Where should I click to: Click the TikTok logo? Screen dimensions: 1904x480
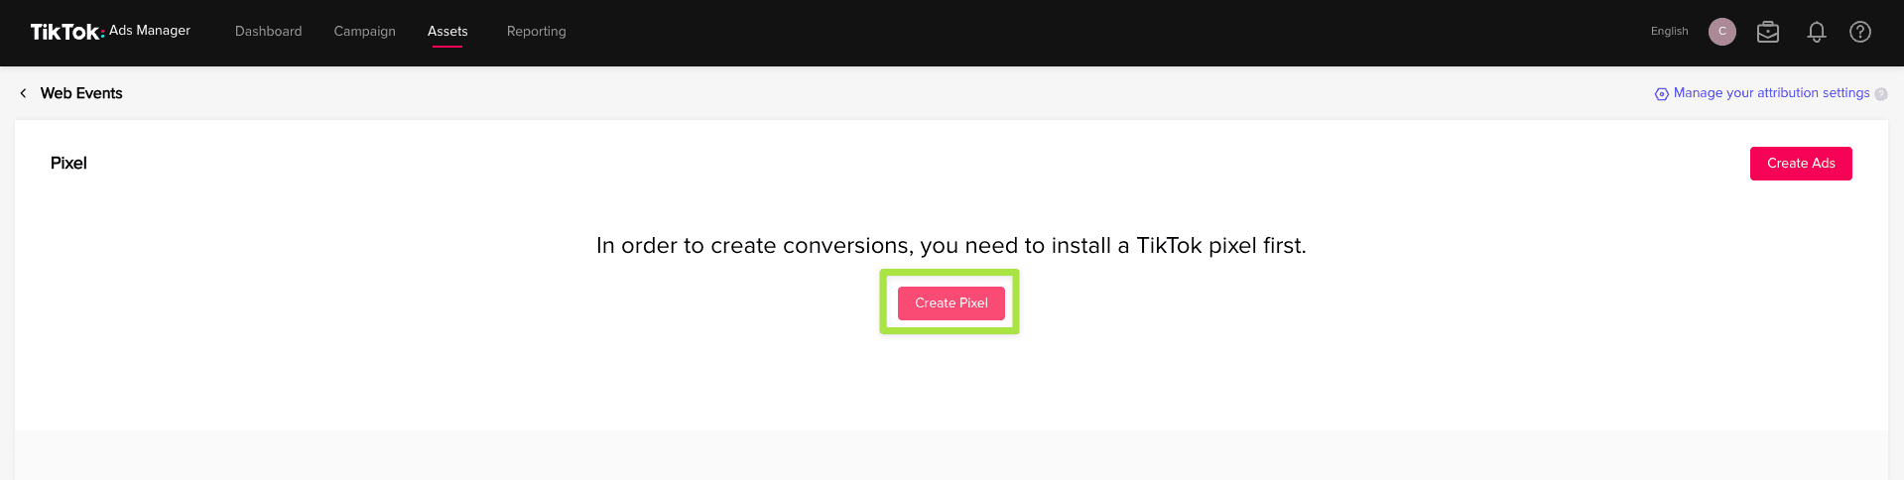(x=65, y=32)
